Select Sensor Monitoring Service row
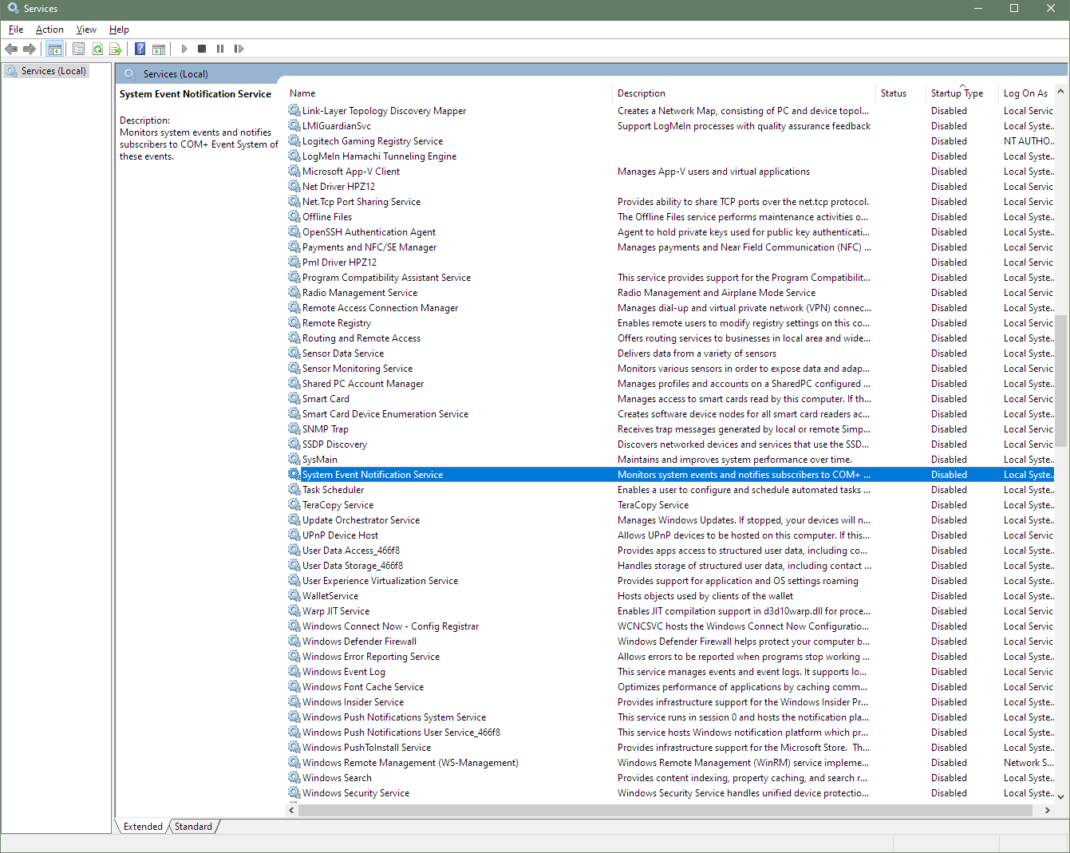This screenshot has height=853, width=1070. [x=670, y=369]
